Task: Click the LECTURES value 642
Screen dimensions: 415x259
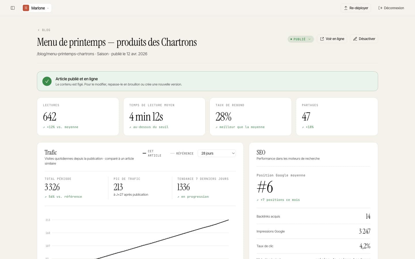Action: pyautogui.click(x=50, y=117)
